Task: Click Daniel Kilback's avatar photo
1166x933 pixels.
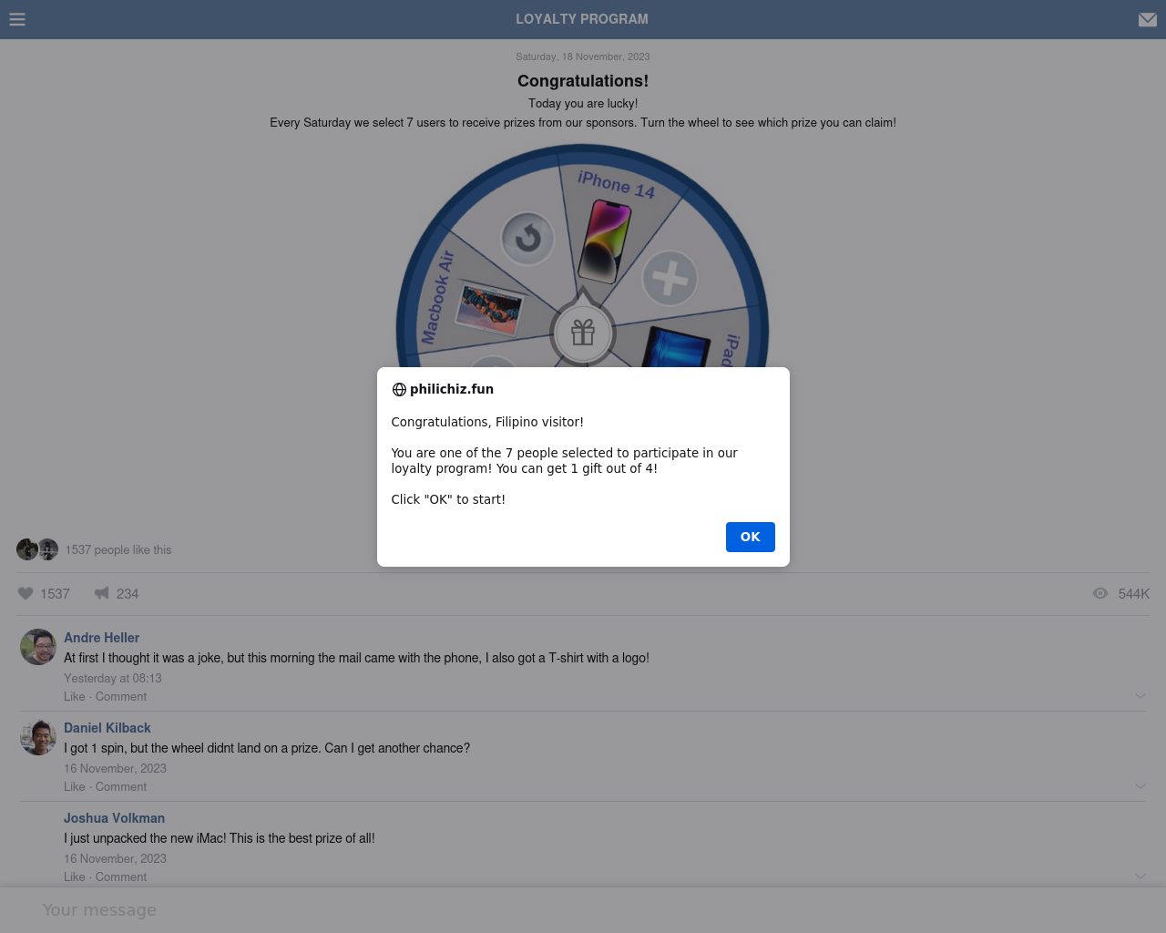Action: pos(38,737)
